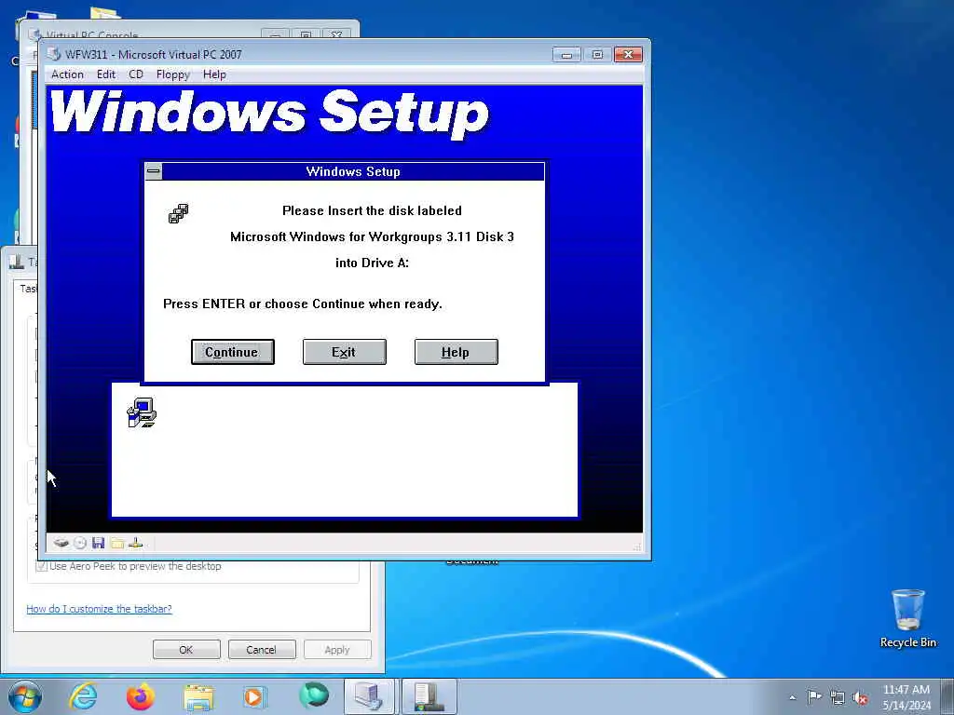Click the Show desktop button
This screenshot has width=954, height=715.
[947, 696]
